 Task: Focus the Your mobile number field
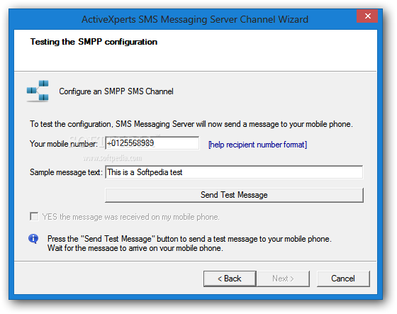point(152,143)
